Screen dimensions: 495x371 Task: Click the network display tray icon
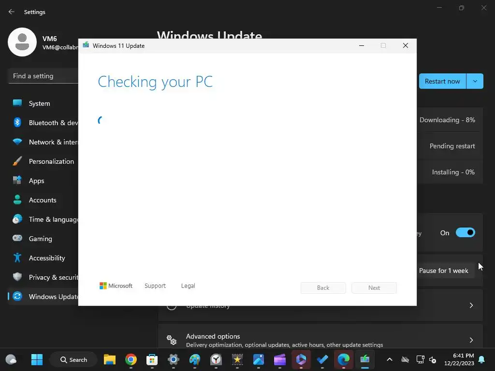[x=420, y=359]
